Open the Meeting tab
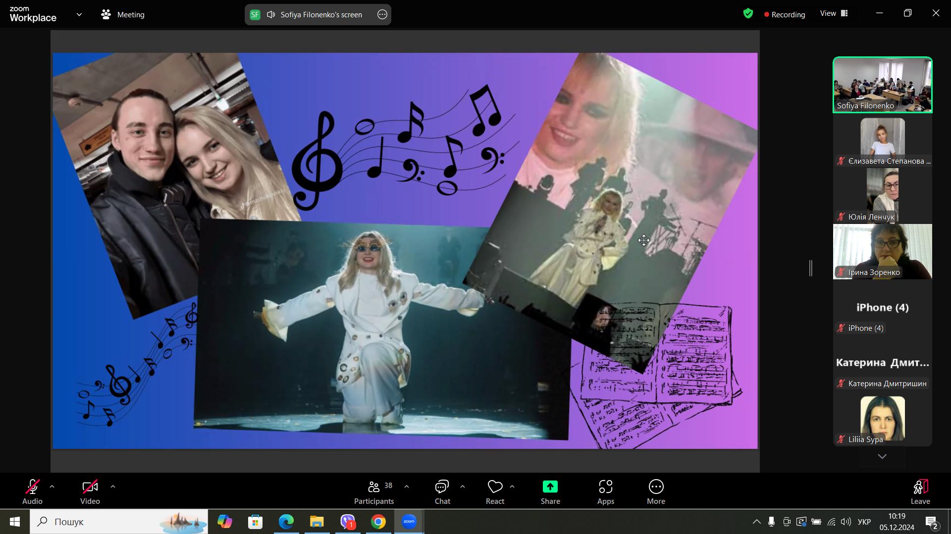The height and width of the screenshot is (534, 951). click(x=123, y=14)
